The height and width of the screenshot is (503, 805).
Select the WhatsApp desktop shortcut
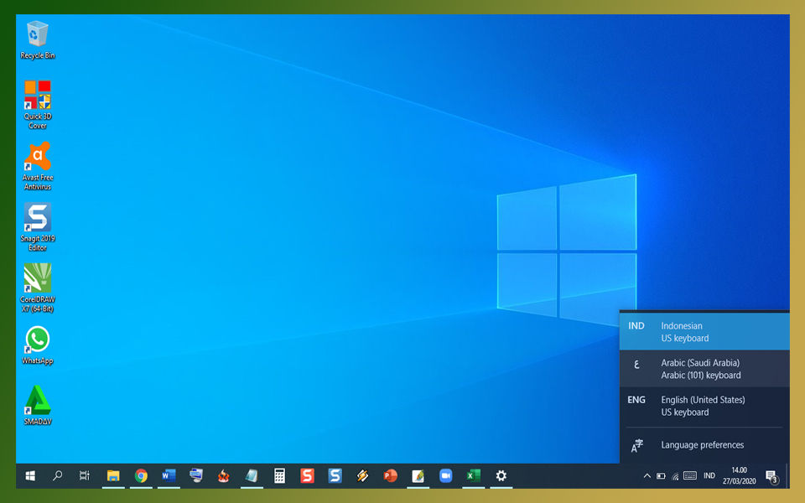tap(38, 345)
